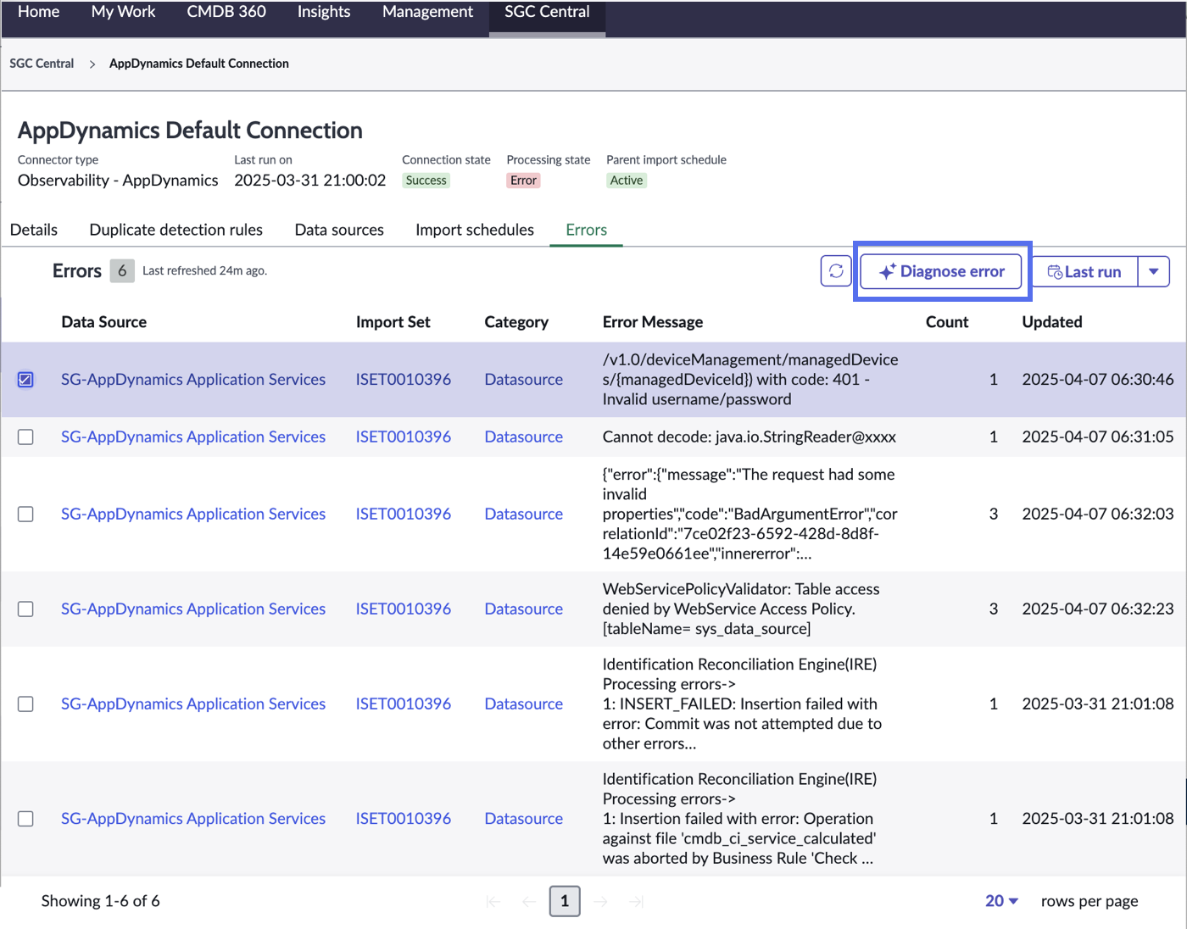1187x929 pixels.
Task: Click the Error Message column header
Action: pyautogui.click(x=653, y=322)
